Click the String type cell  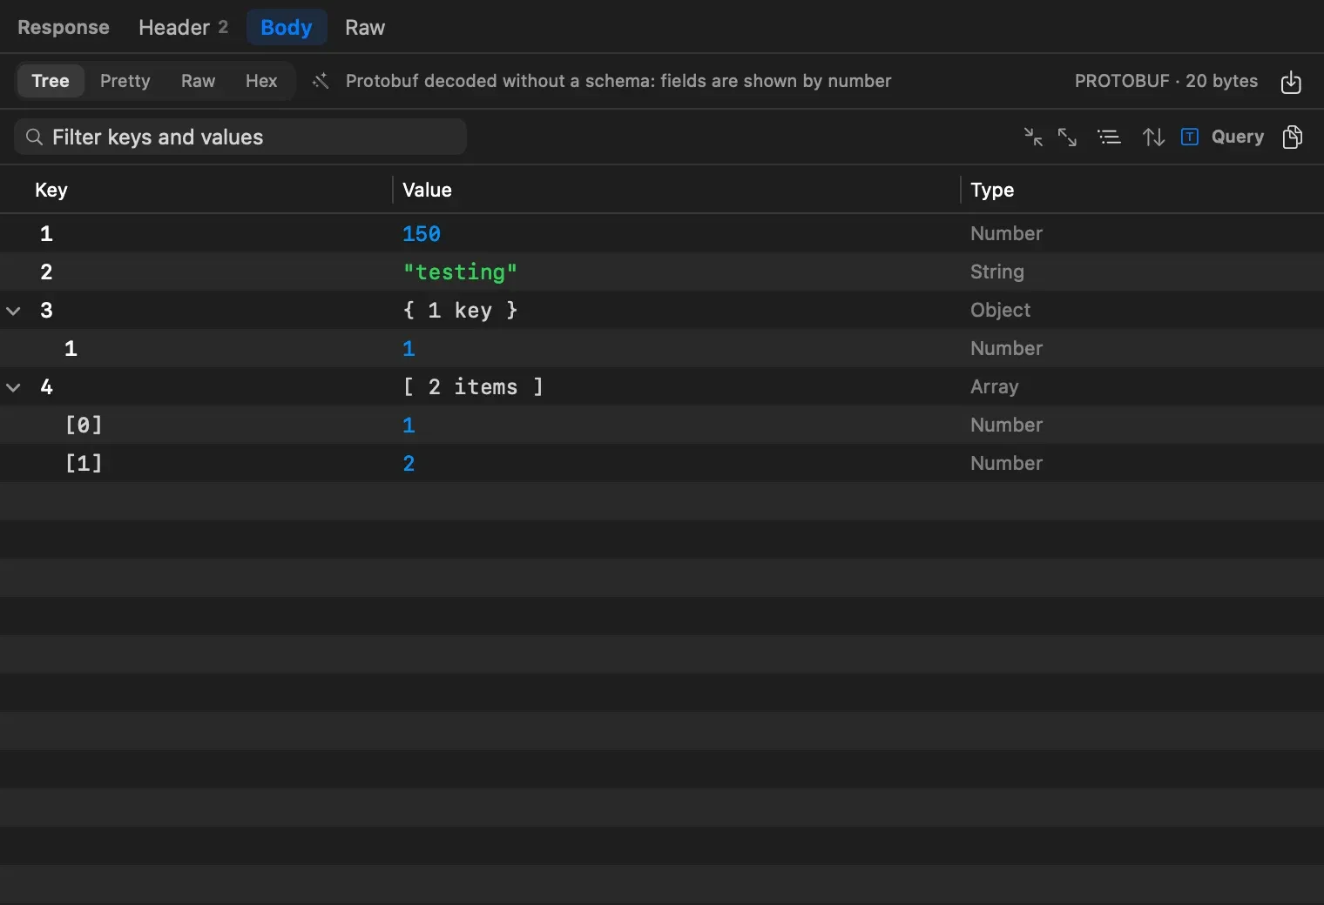click(997, 271)
